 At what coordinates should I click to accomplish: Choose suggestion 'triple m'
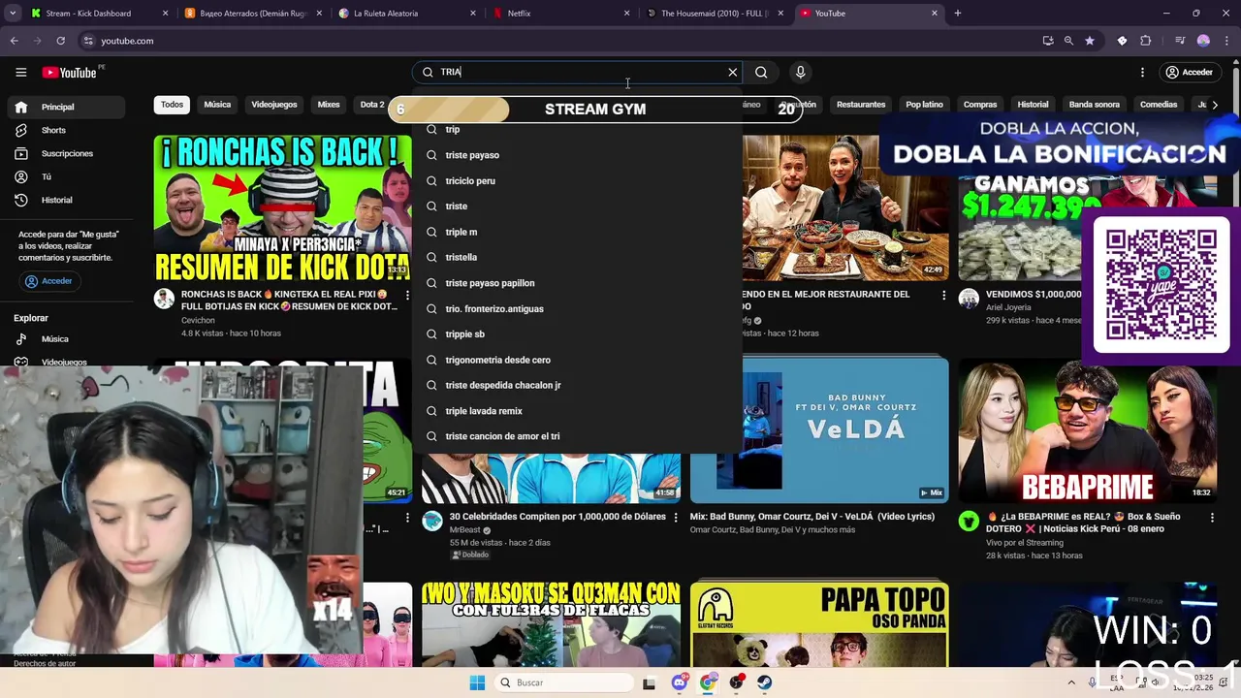(578, 232)
